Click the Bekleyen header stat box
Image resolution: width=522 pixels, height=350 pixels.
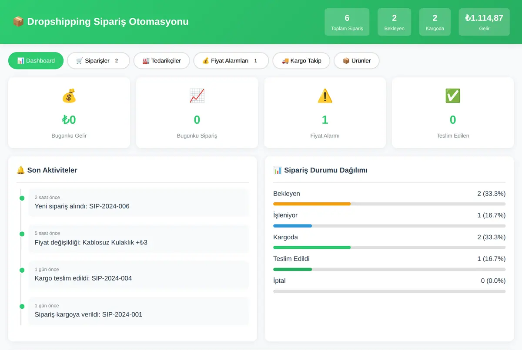point(394,22)
